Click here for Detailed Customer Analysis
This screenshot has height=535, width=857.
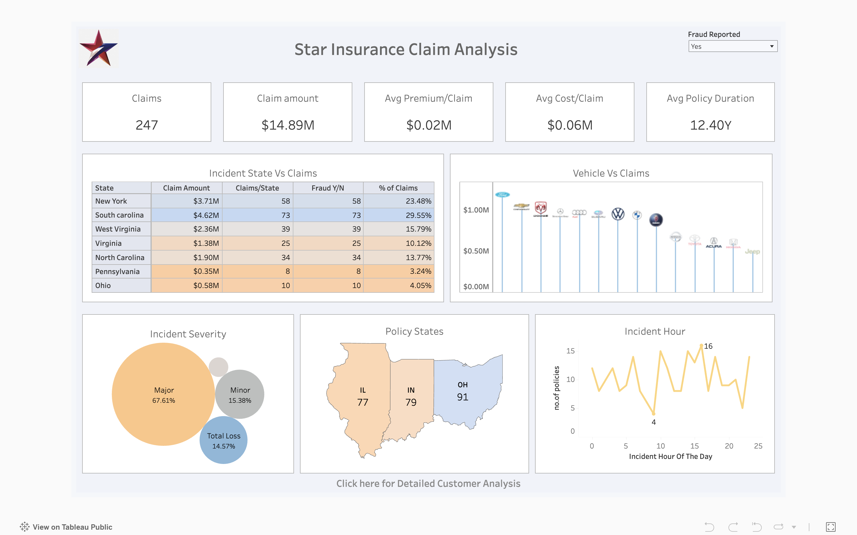428,483
